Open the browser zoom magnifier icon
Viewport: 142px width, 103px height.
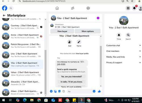click(x=128, y=1)
